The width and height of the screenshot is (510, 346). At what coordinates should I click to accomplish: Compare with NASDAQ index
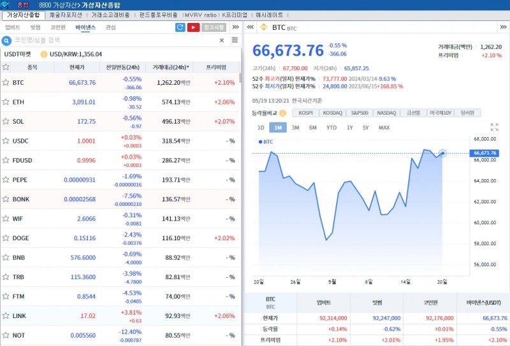[x=386, y=113]
